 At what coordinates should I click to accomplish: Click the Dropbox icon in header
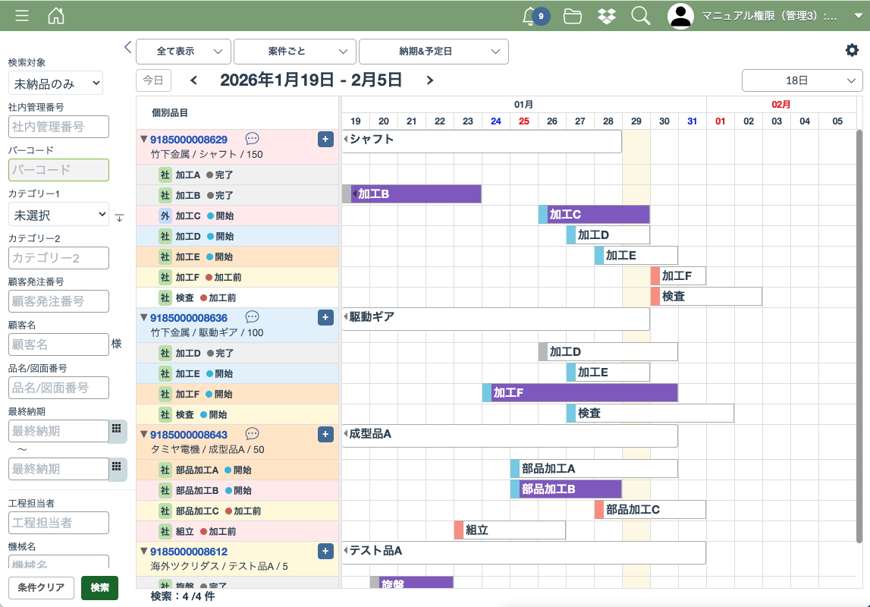pyautogui.click(x=607, y=16)
